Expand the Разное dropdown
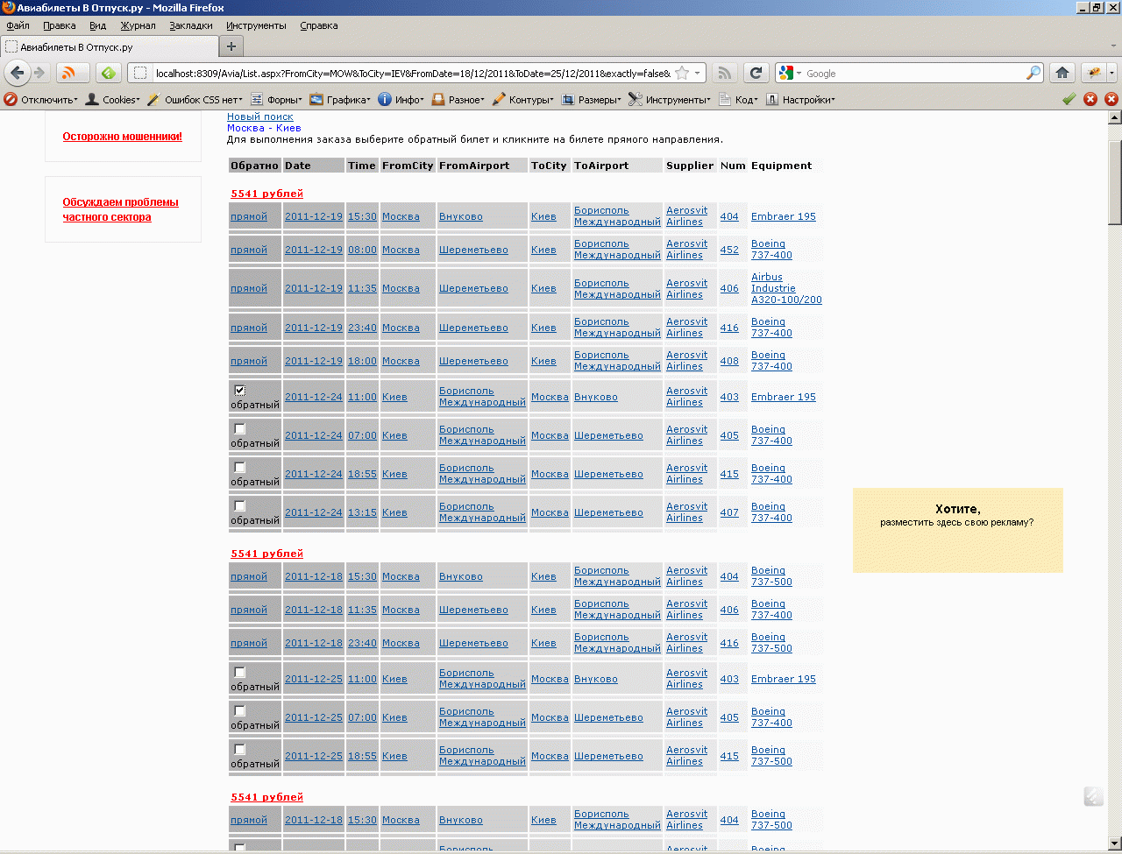The height and width of the screenshot is (854, 1122). coord(458,100)
